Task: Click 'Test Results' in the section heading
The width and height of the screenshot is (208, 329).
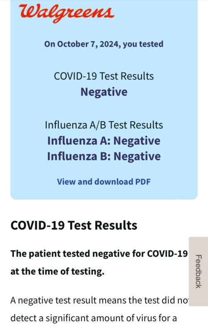Action: 102,225
